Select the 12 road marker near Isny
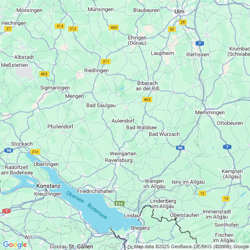The width and height of the screenshot is (250, 250). (202, 193)
